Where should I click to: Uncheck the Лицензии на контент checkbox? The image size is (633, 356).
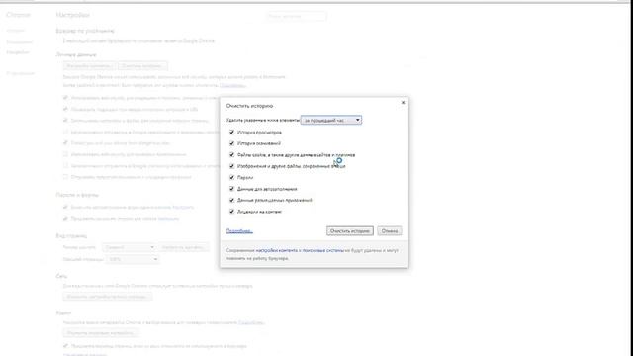click(x=231, y=211)
